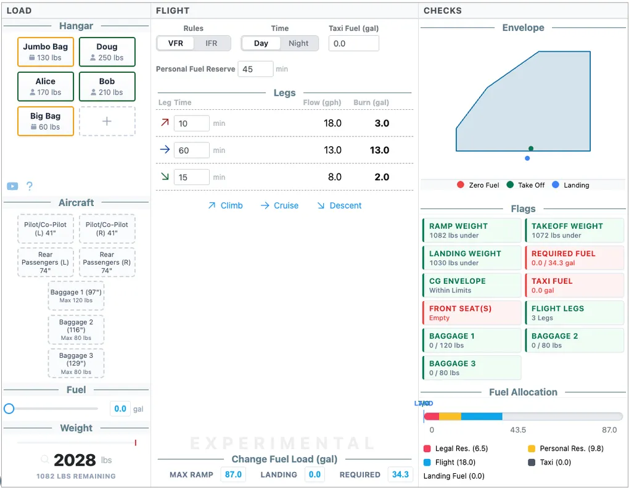The width and height of the screenshot is (629, 488).
Task: Add a Cruise leg
Action: tap(279, 205)
